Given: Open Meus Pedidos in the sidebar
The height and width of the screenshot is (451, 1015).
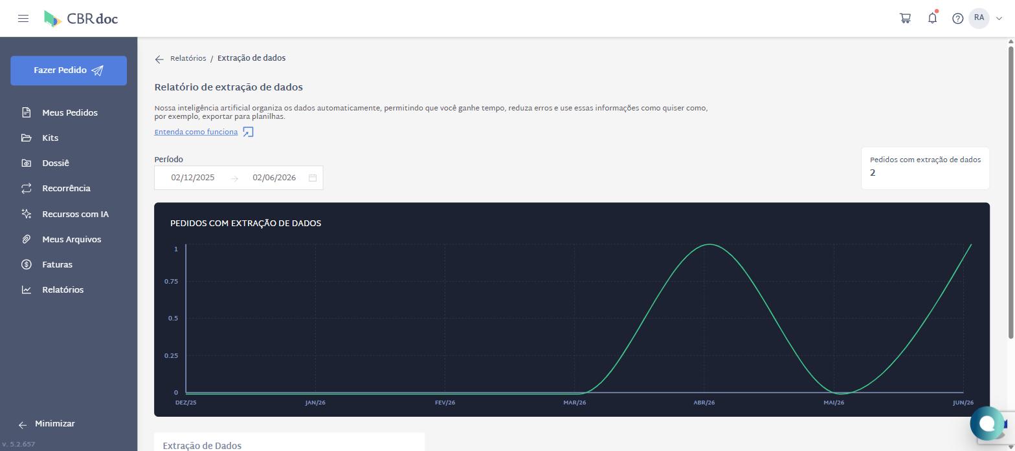Looking at the screenshot, I should pos(69,112).
